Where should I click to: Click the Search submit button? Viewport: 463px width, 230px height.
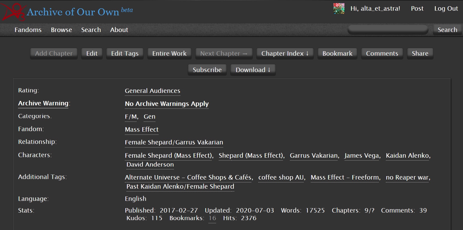pyautogui.click(x=447, y=30)
